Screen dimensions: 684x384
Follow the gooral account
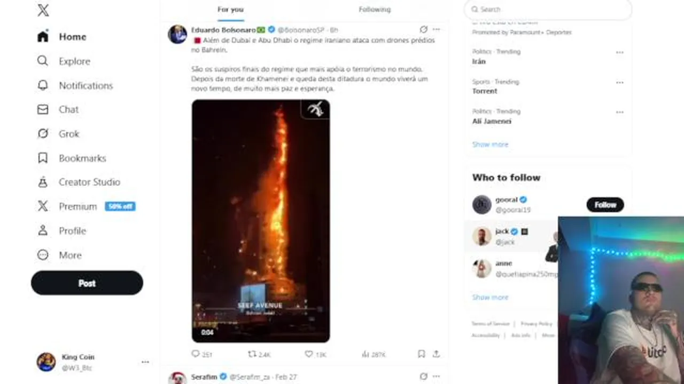click(605, 205)
